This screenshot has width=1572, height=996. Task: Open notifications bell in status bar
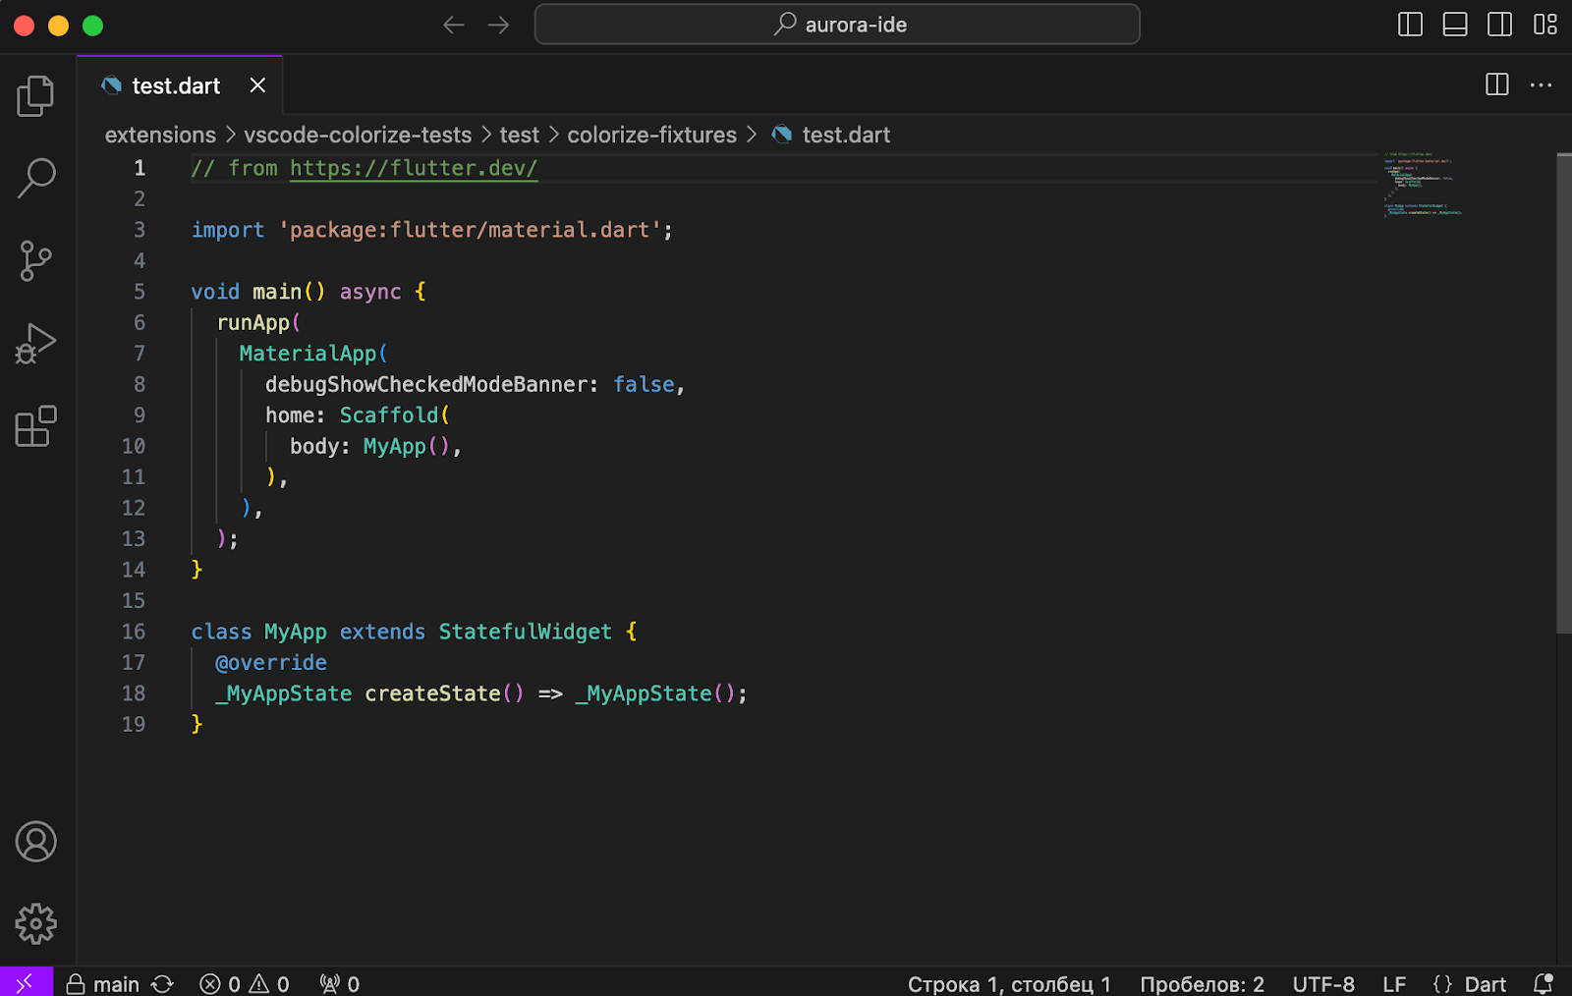pos(1544,983)
